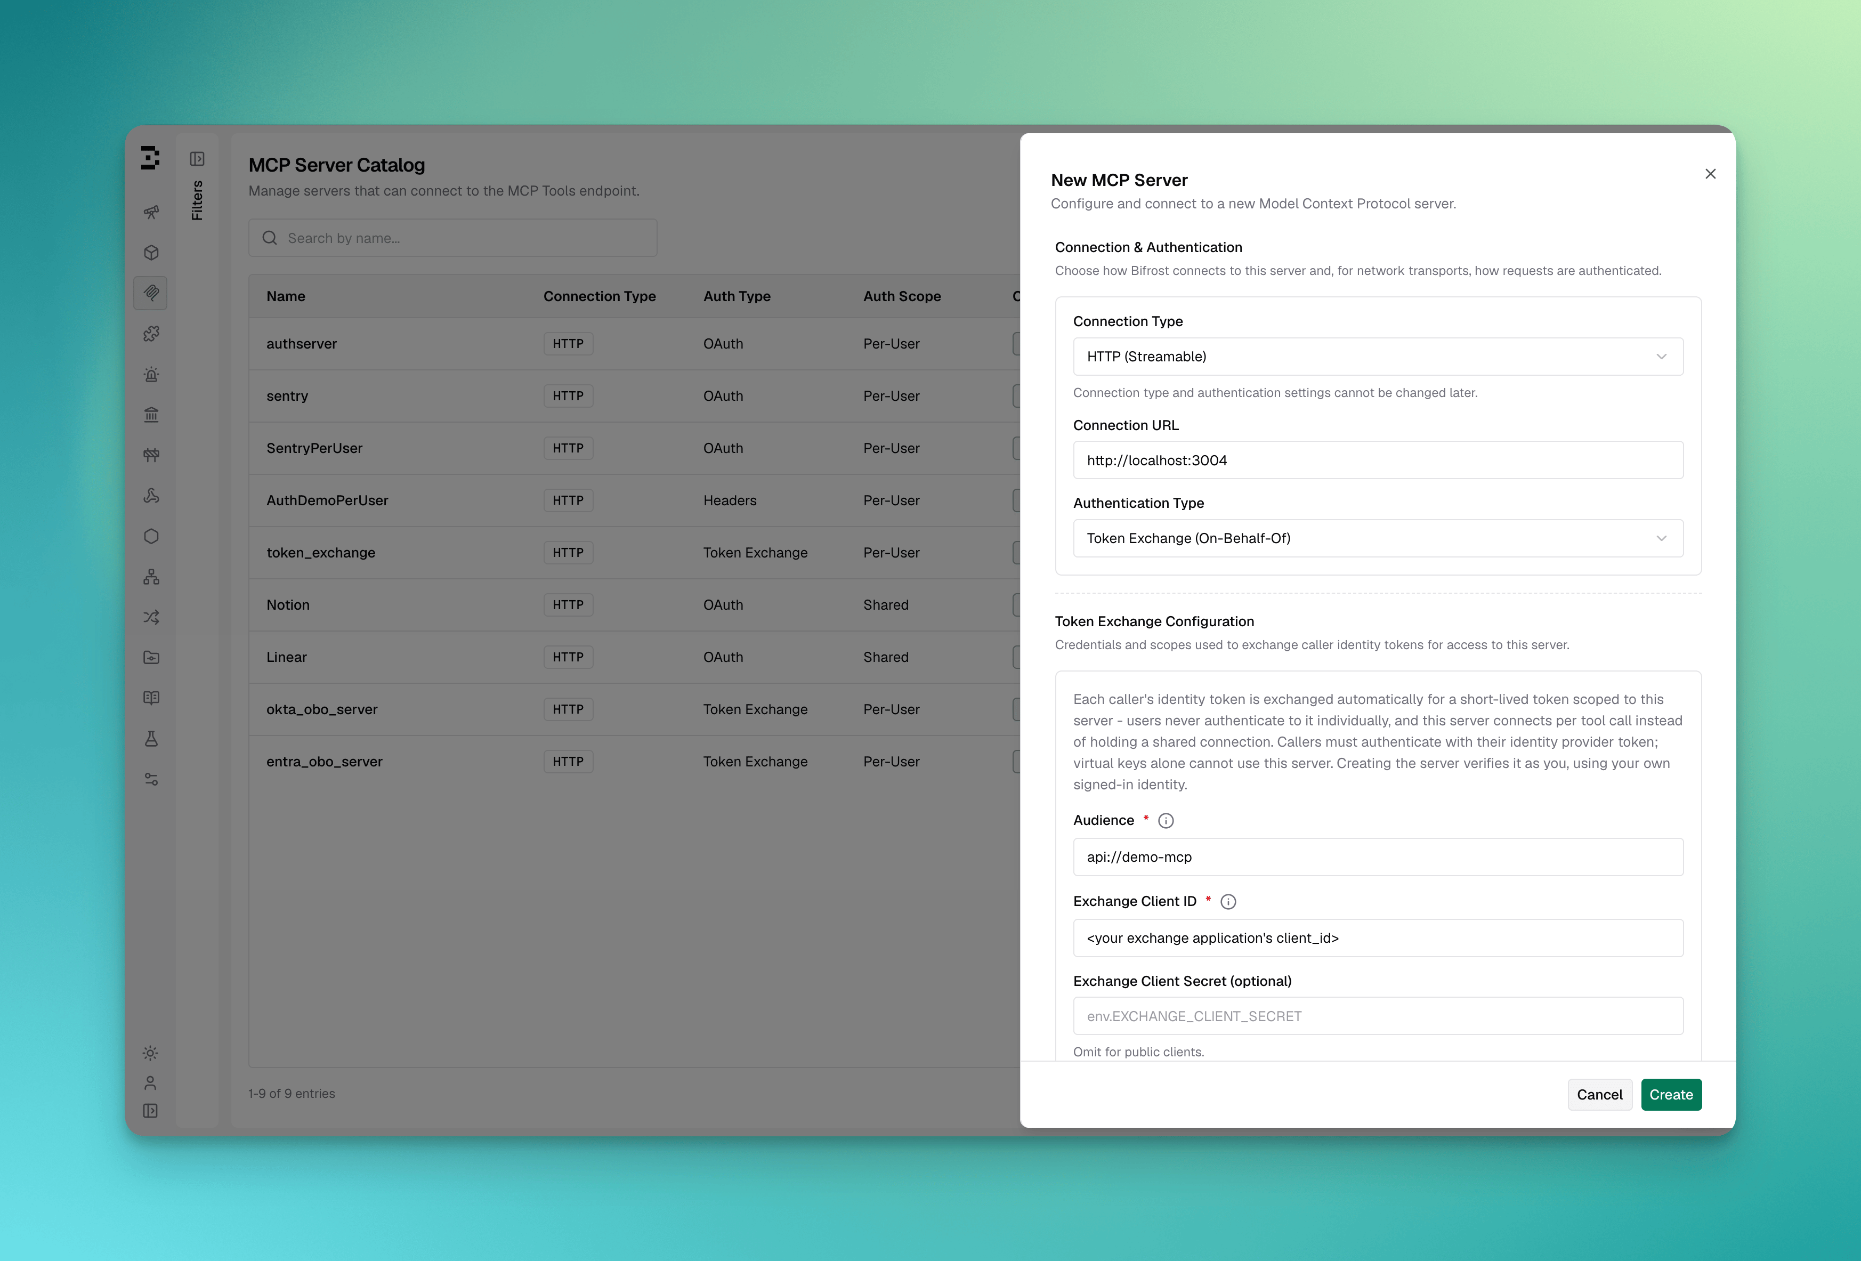Sort by the Connection Type column header
Viewport: 1861px width, 1261px height.
pos(600,296)
